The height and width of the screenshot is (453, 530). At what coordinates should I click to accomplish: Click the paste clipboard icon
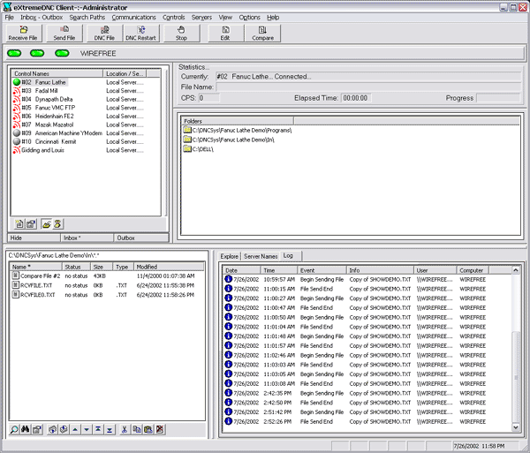click(148, 429)
